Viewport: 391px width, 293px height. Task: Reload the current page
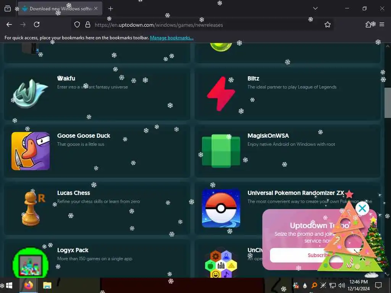[x=37, y=25]
